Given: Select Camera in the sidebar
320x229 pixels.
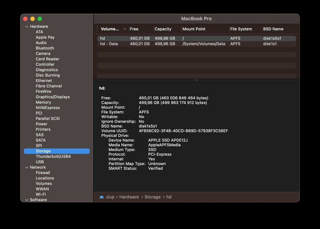Looking at the screenshot, I should click(x=43, y=53).
